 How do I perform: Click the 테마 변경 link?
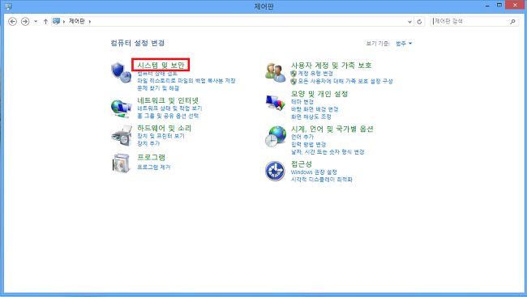pyautogui.click(x=302, y=102)
